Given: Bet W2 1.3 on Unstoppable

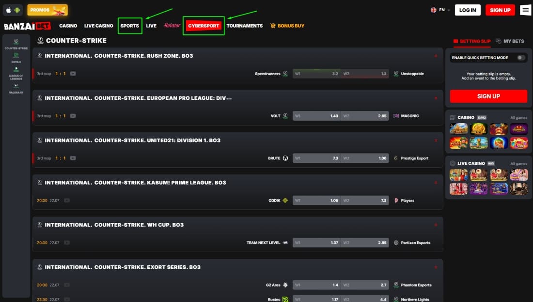Looking at the screenshot, I should coord(365,74).
